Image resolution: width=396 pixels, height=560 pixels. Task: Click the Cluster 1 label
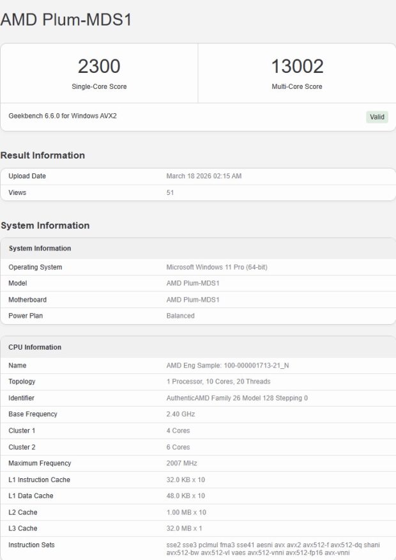point(22,431)
